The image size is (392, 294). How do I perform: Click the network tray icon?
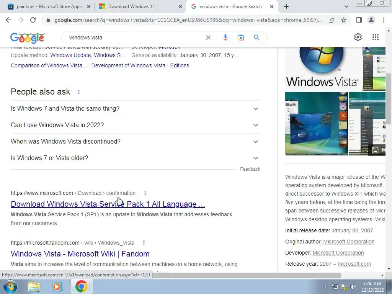[x=335, y=287]
